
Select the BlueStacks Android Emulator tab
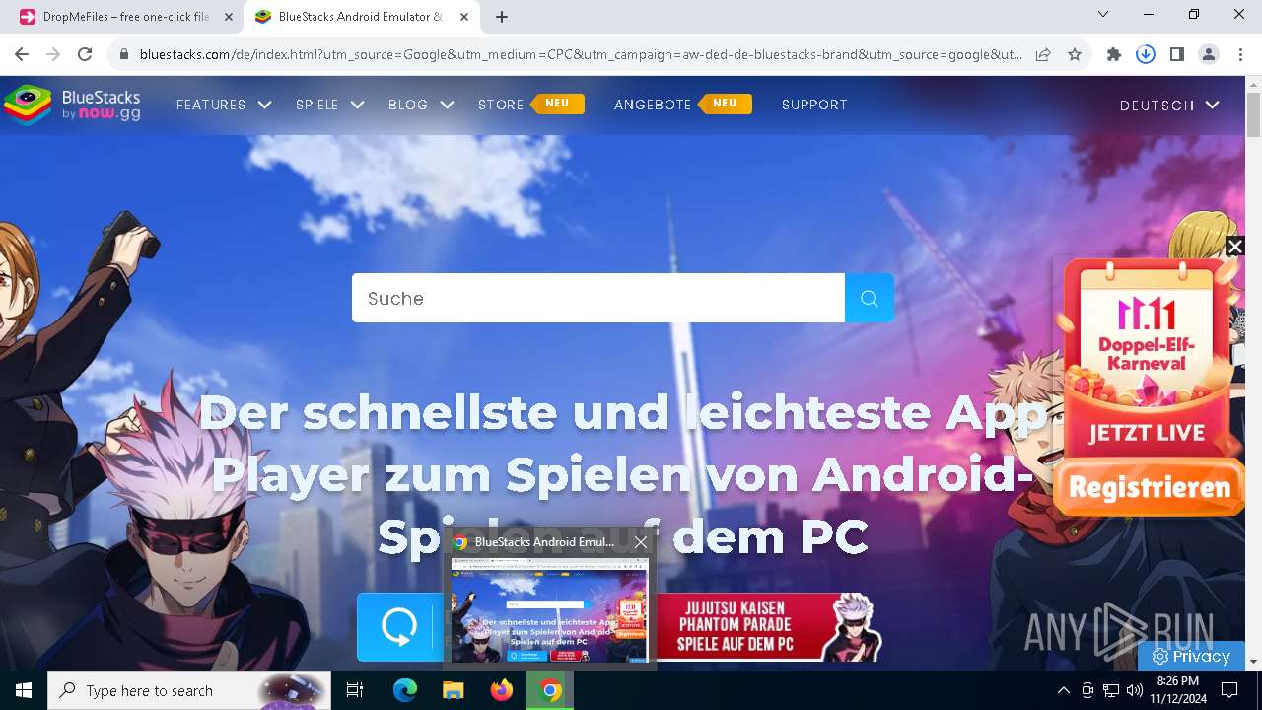click(349, 17)
